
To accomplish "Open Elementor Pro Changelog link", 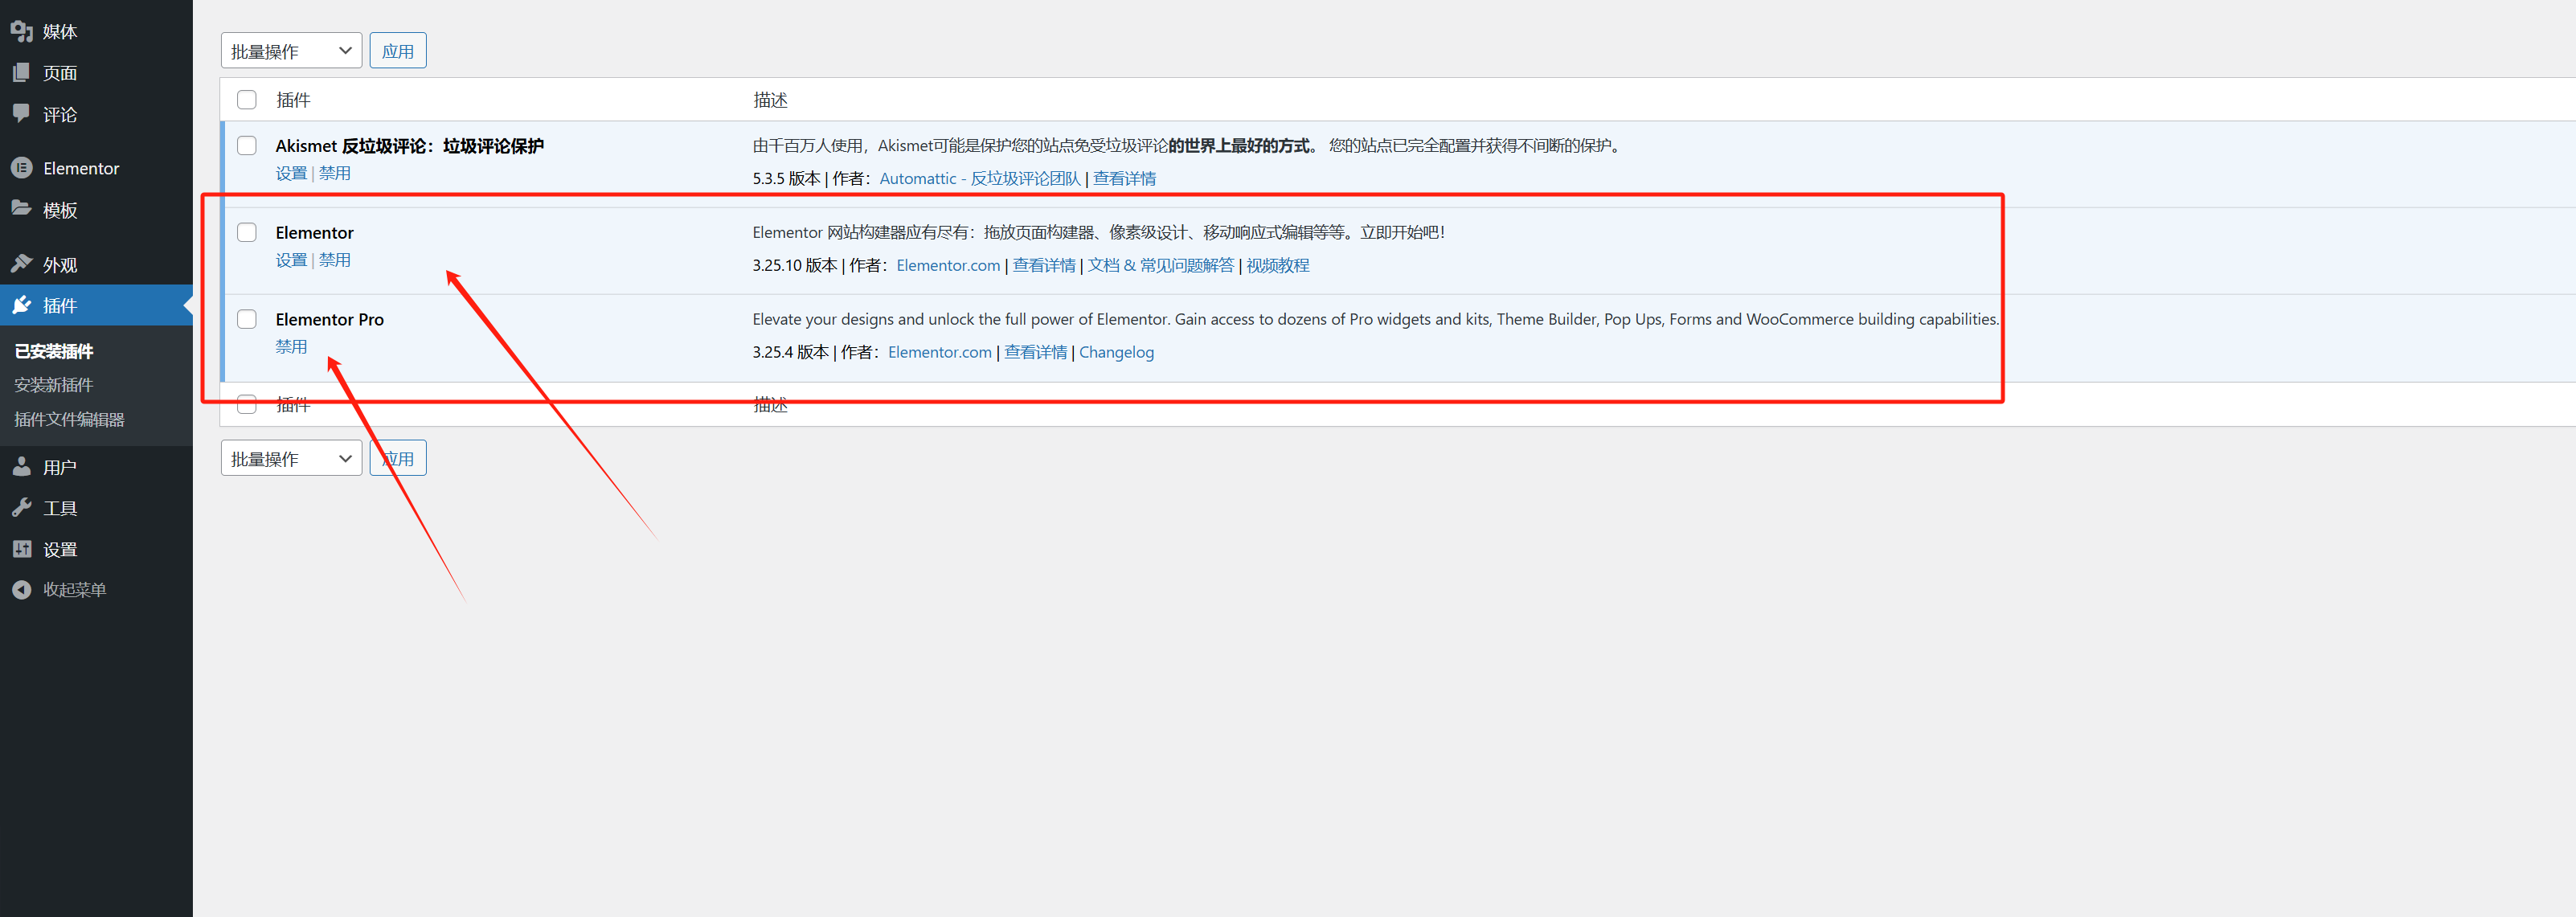I will tap(1116, 352).
